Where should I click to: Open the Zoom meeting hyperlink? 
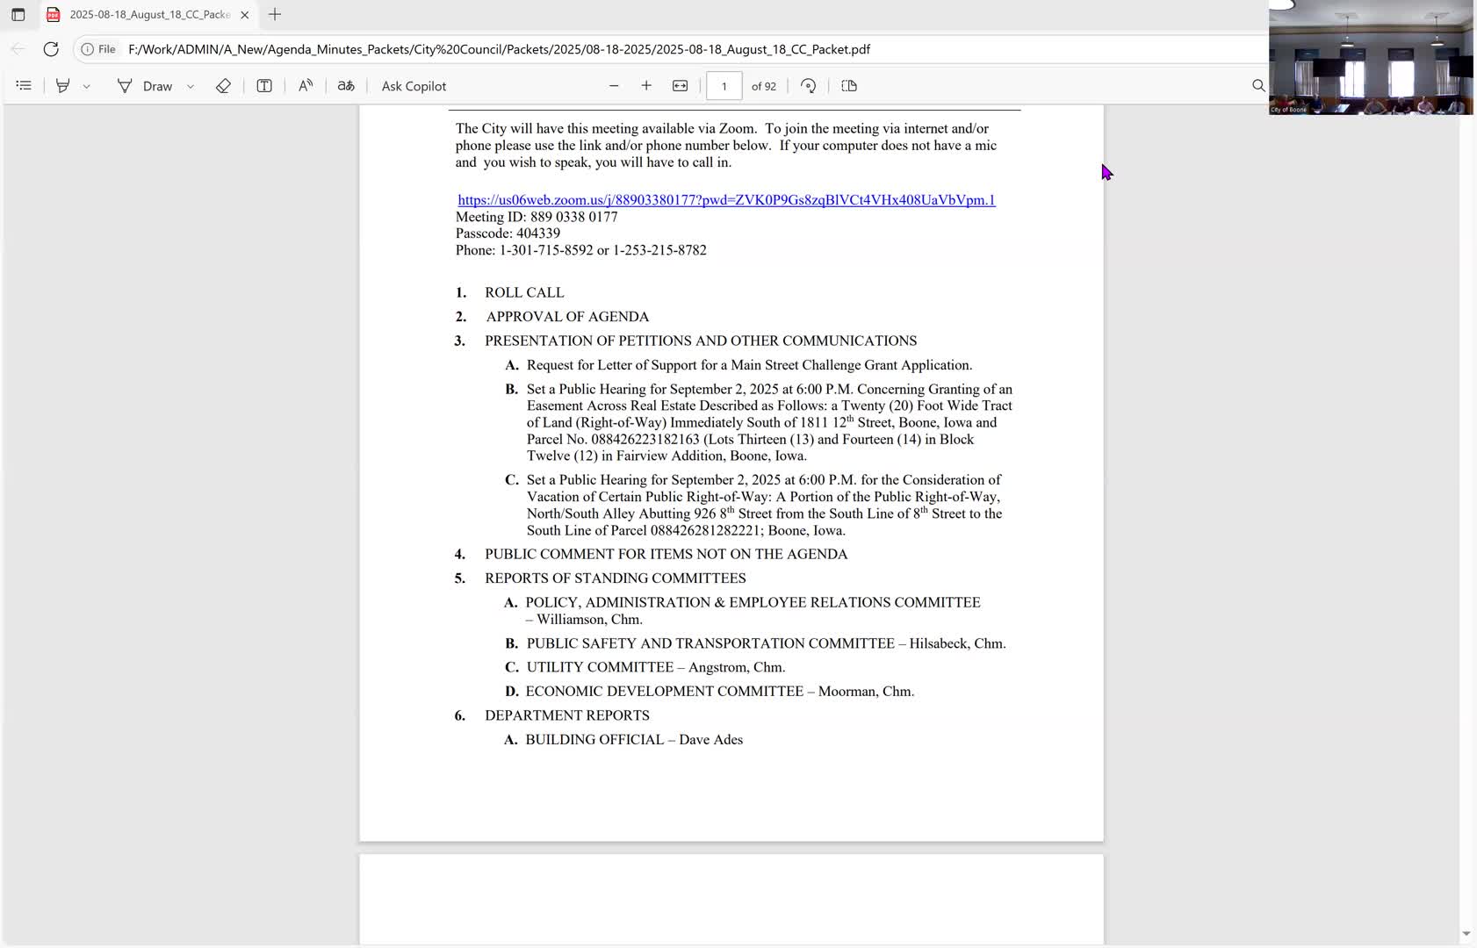726,200
